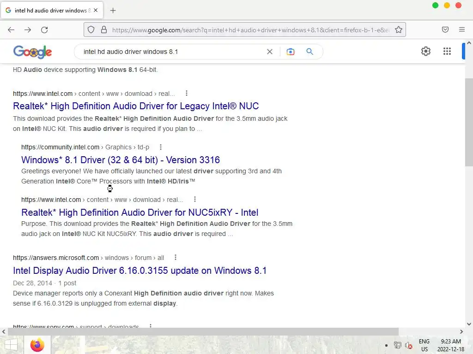The width and height of the screenshot is (473, 354).
Task: Open the tracking protection shield
Action: [91, 30]
